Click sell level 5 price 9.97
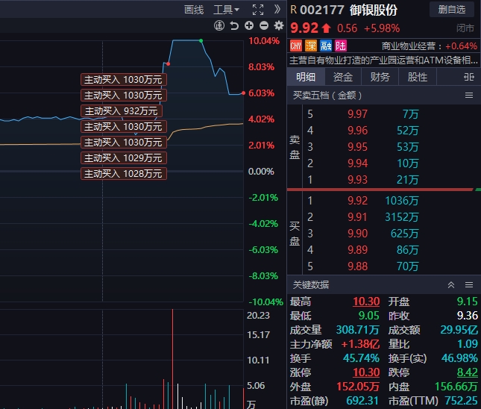This screenshot has width=481, height=409. [x=357, y=114]
